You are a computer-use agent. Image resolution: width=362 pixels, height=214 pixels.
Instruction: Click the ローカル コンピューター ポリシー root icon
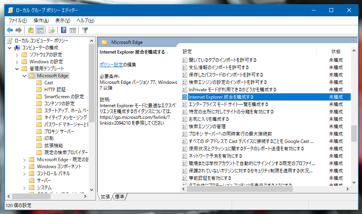pyautogui.click(x=10, y=41)
